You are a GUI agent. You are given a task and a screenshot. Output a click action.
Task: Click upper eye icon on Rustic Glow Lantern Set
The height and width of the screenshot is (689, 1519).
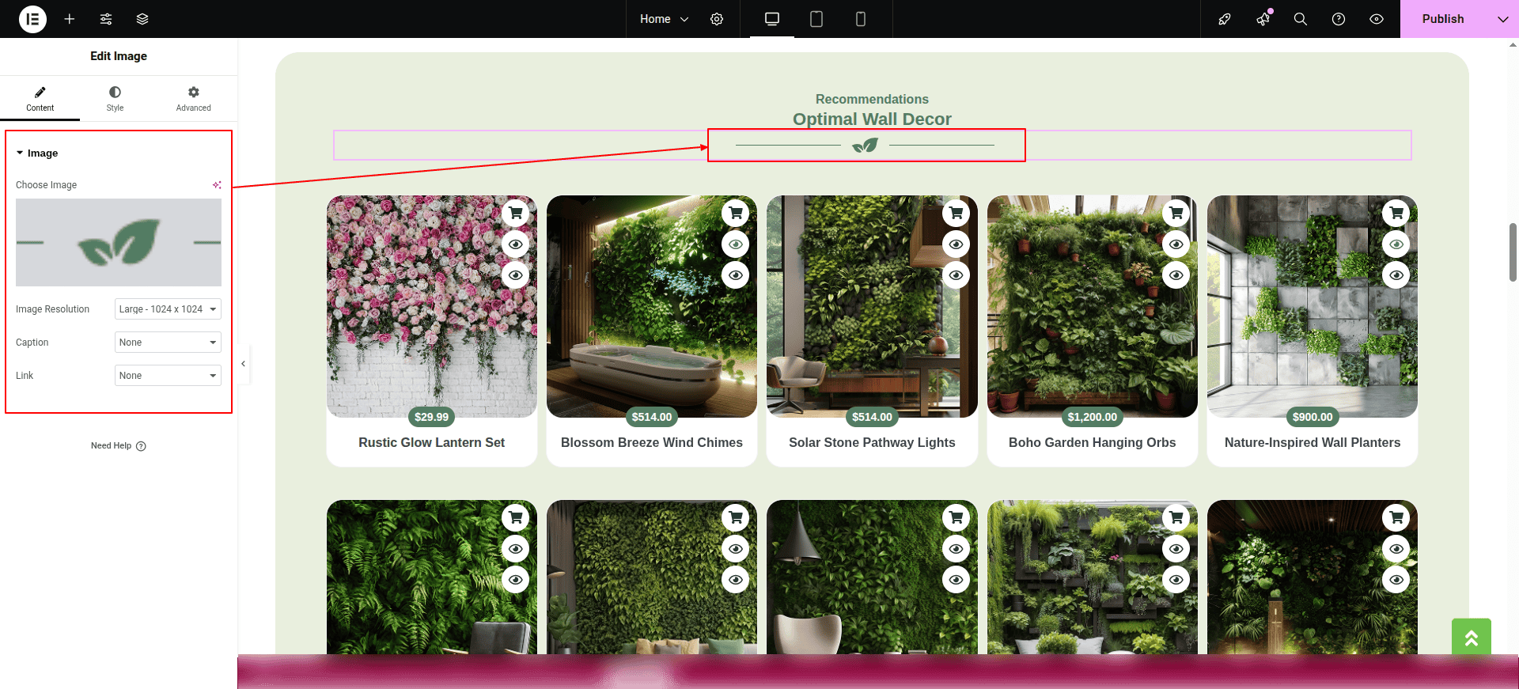[x=516, y=244]
